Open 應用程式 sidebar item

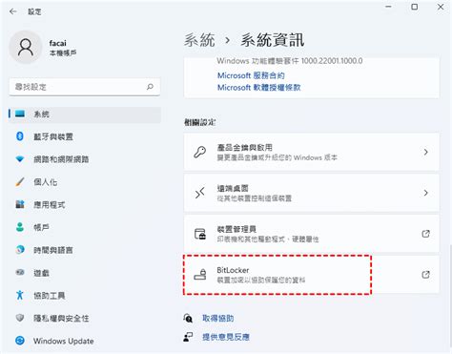point(85,205)
